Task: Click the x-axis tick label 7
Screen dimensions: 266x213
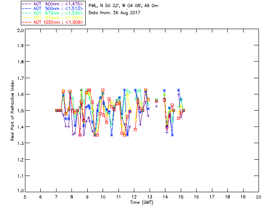Action: [x=56, y=197]
